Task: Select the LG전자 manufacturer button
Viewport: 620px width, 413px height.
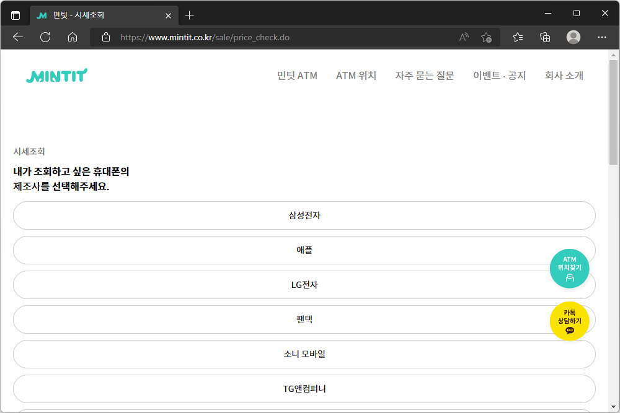Action: [x=304, y=285]
